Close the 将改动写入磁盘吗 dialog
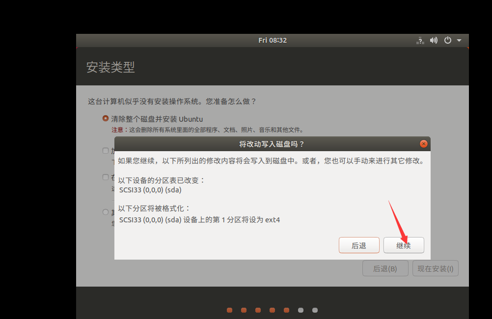The width and height of the screenshot is (492, 319). point(424,144)
